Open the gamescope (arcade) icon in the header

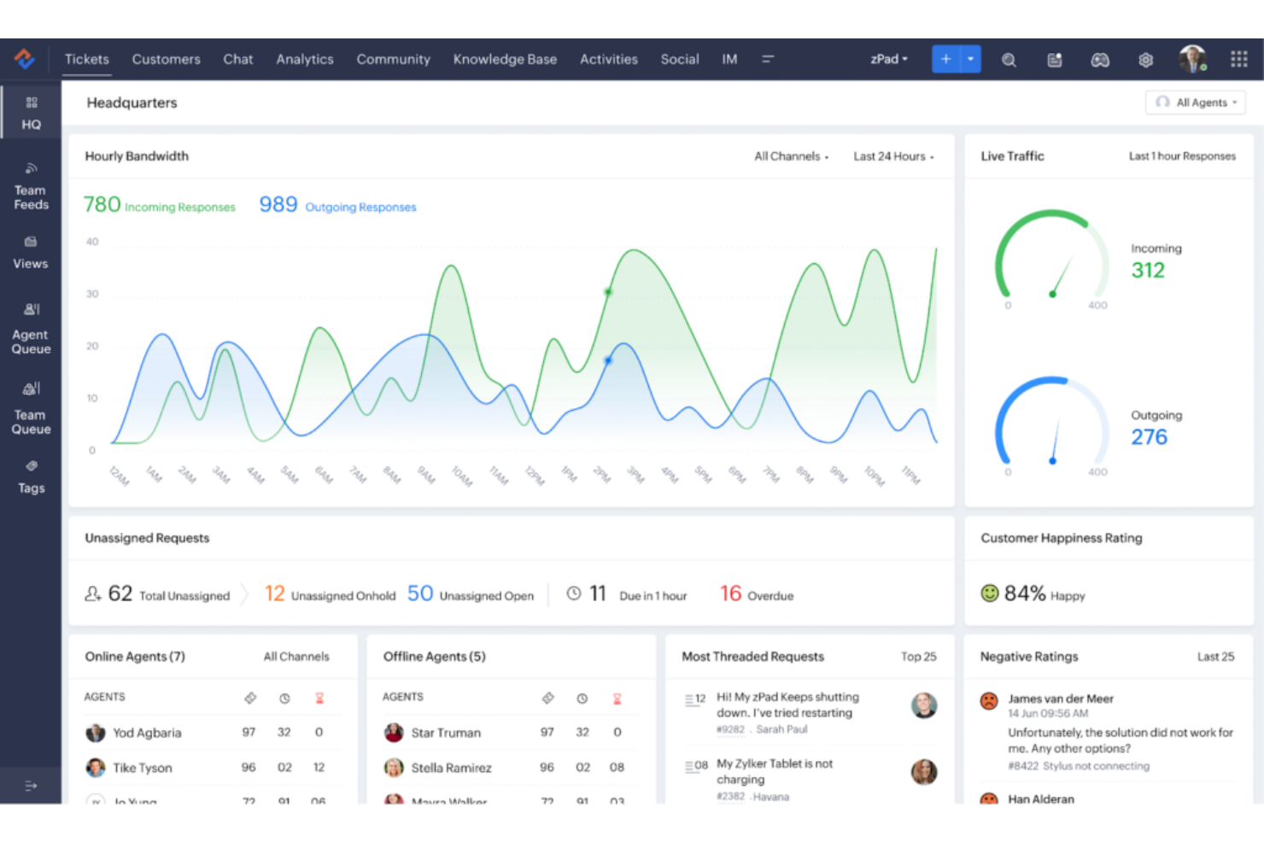1100,59
